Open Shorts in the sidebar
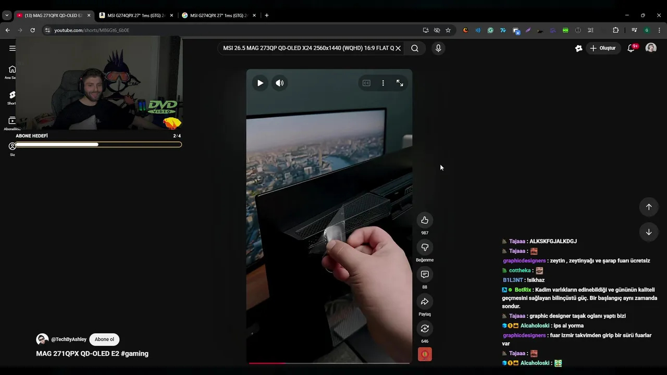 12,97
